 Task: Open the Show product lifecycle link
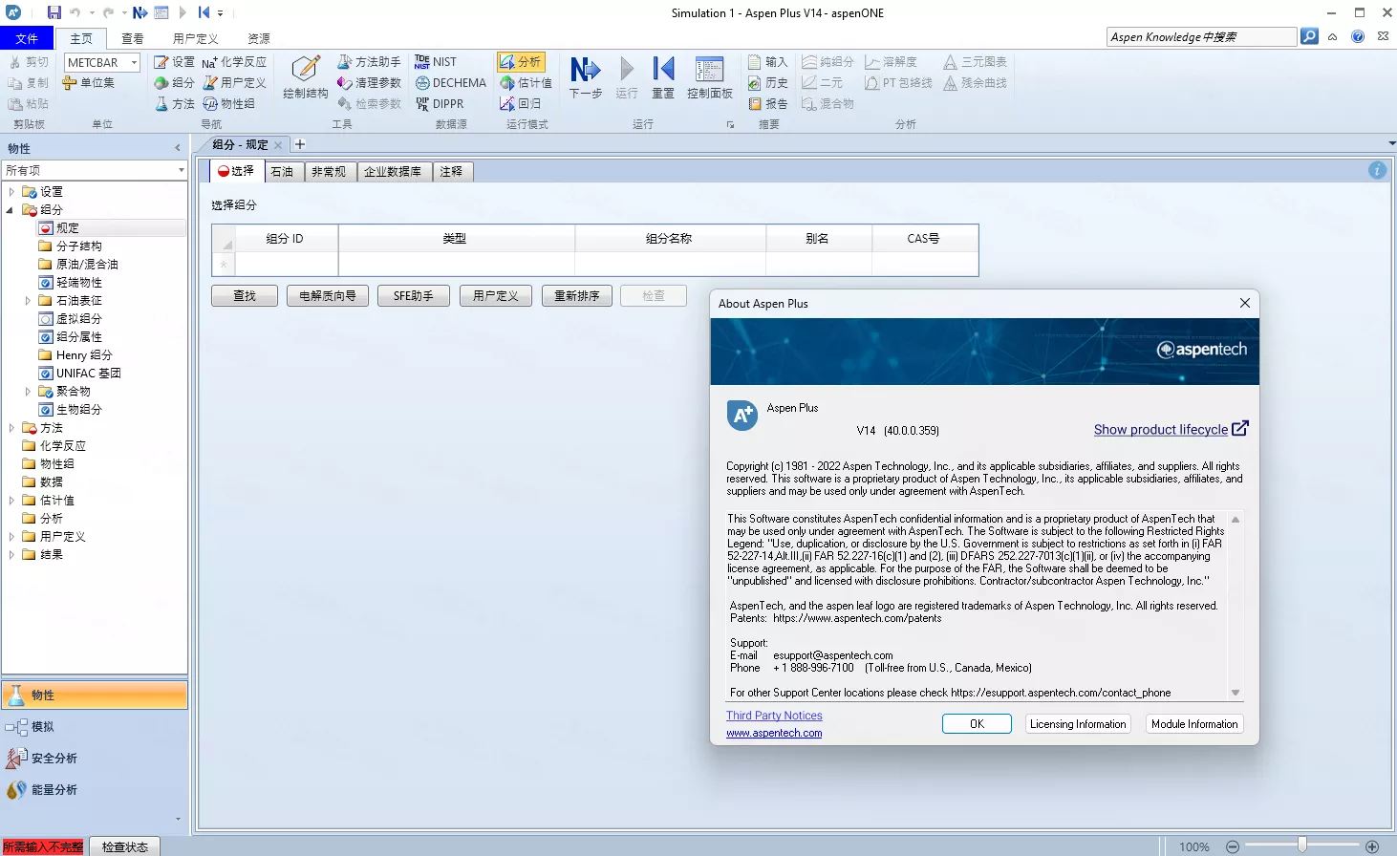pos(1162,429)
